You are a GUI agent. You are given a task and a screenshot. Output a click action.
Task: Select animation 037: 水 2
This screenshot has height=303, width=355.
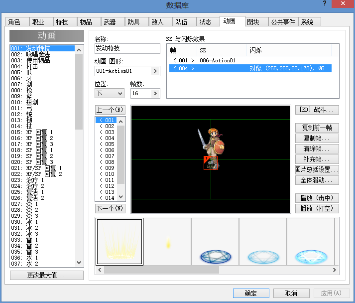tap(42, 264)
